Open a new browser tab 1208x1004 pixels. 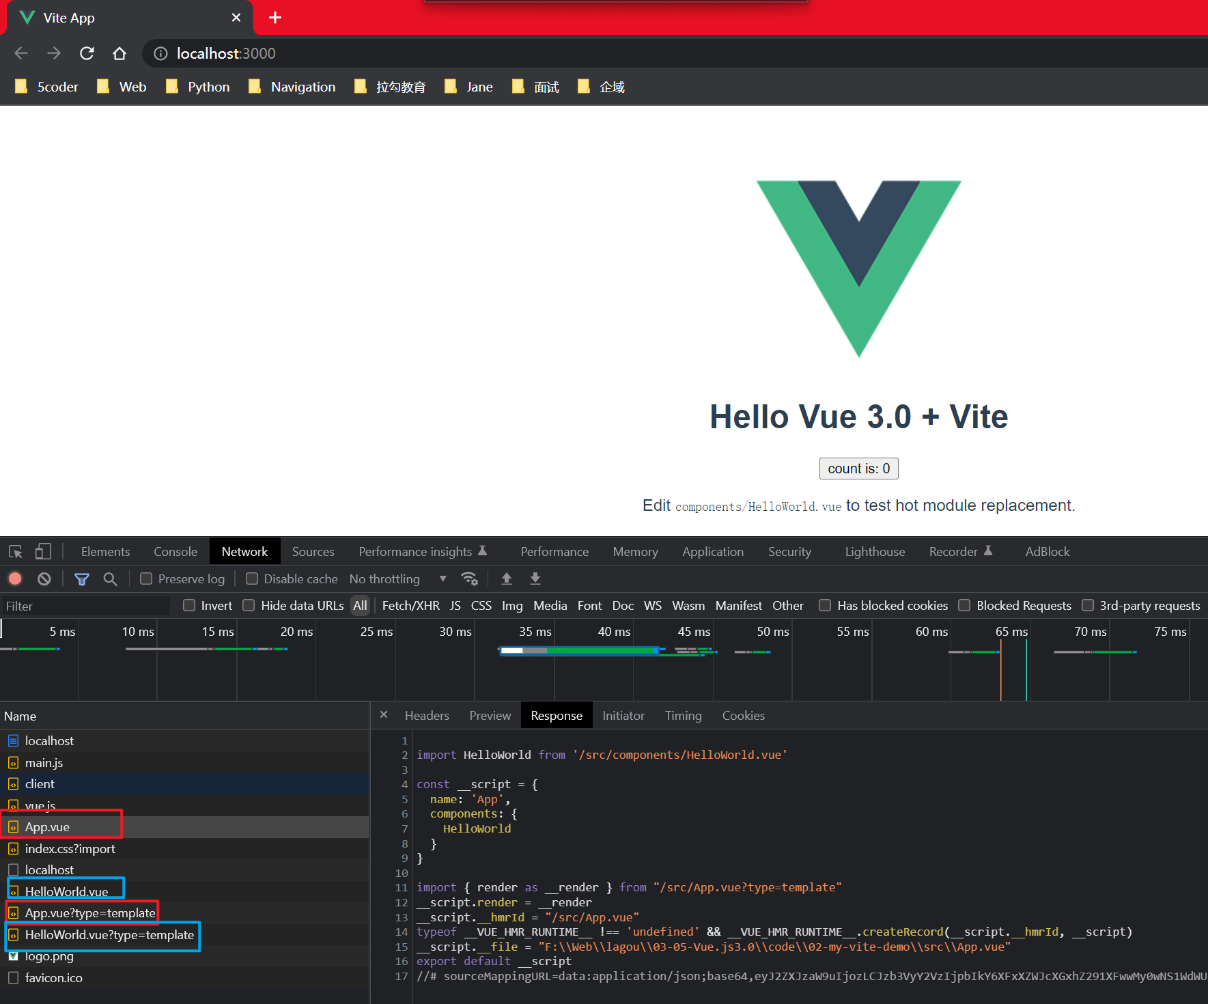[x=275, y=18]
